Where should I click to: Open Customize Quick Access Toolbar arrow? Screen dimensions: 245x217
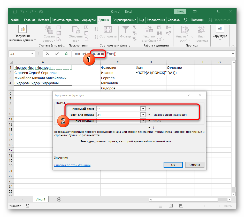pyautogui.click(x=48, y=12)
